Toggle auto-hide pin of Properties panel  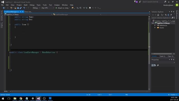click(171, 59)
